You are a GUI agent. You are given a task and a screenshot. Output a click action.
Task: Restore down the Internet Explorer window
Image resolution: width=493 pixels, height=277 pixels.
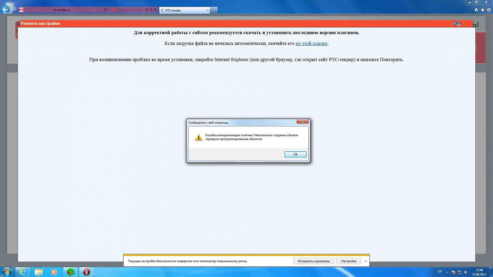pos(476,2)
